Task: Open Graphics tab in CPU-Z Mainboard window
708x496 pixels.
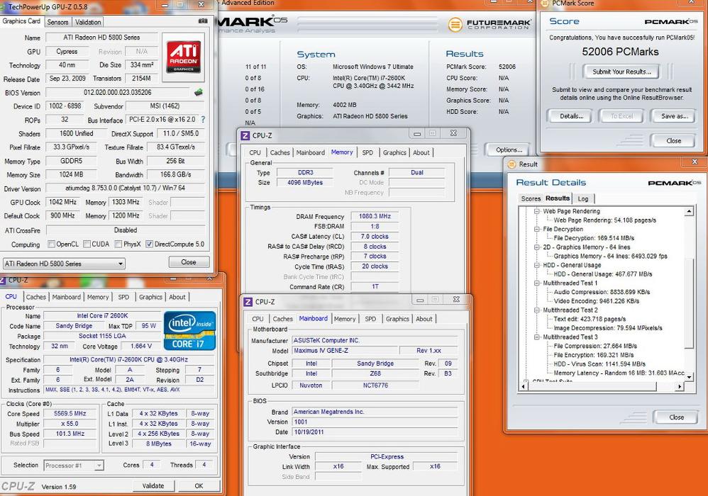Action: point(397,319)
